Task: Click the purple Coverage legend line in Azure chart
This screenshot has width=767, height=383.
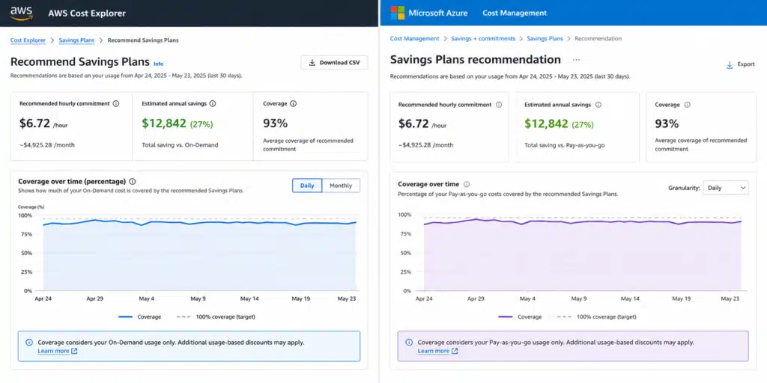Action: click(506, 316)
